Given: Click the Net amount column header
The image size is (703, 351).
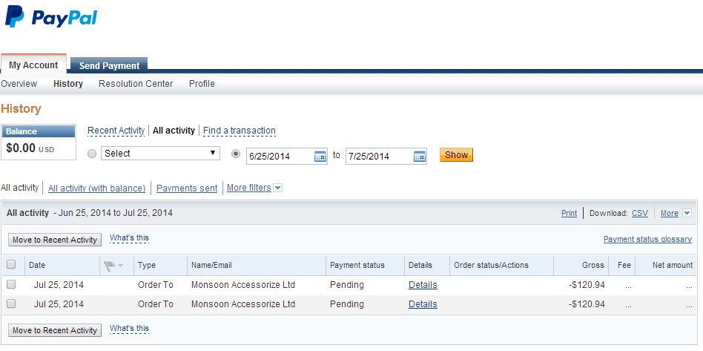Looking at the screenshot, I should point(673,265).
